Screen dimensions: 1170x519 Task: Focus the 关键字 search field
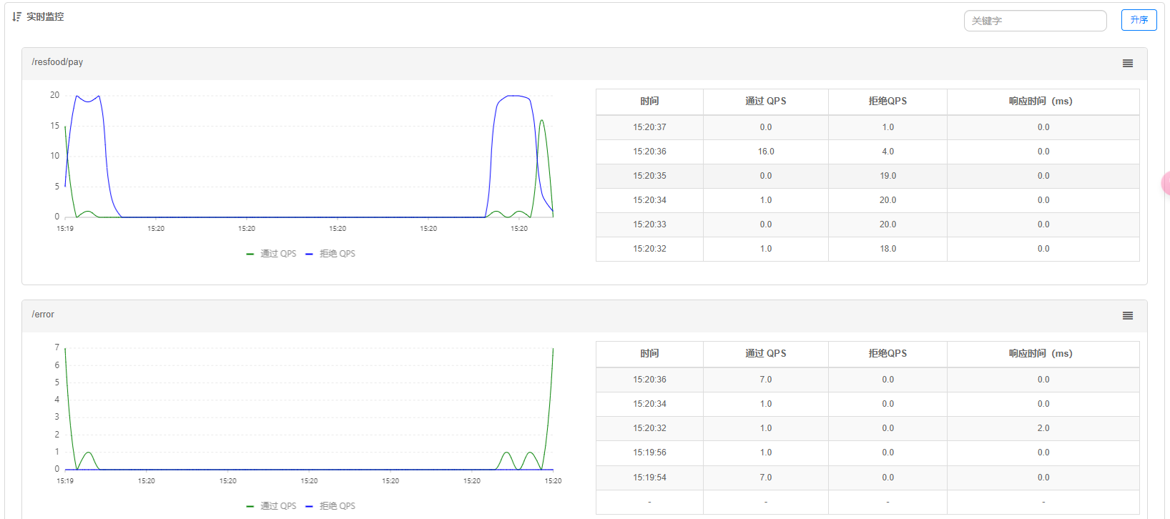(1035, 21)
